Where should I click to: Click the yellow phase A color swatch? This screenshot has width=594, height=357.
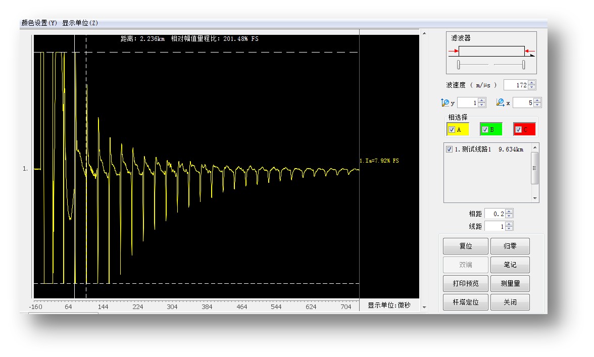458,129
